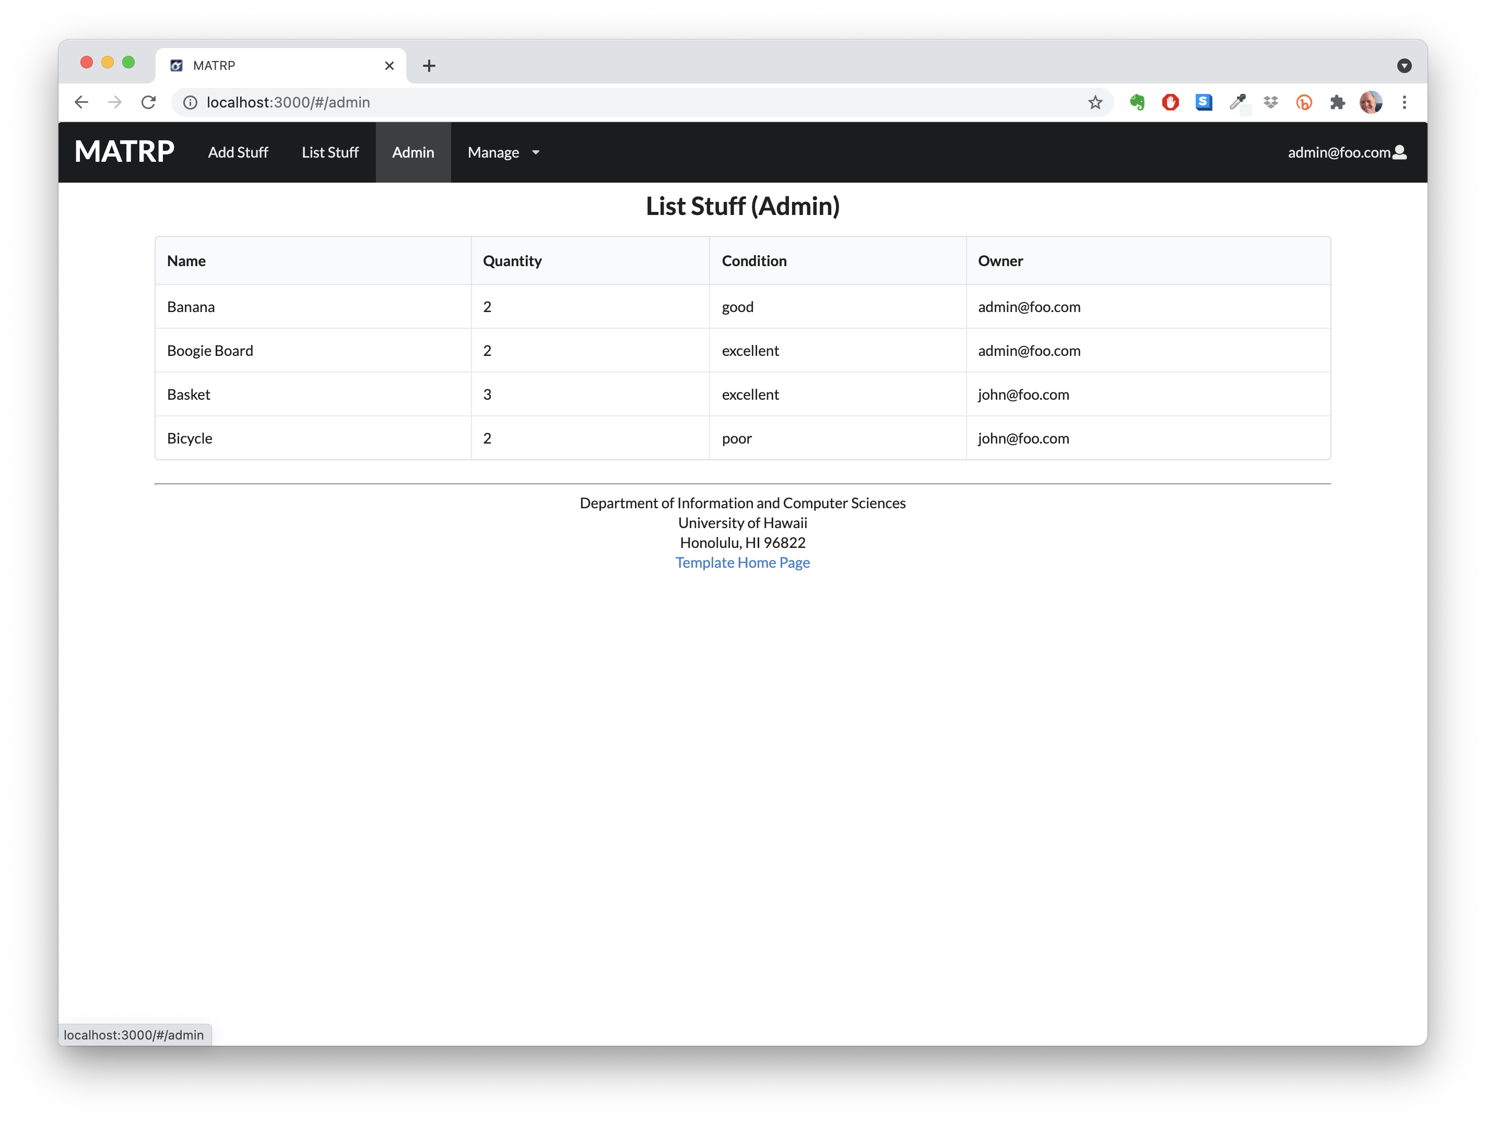Screen dimensions: 1486x1123
Task: Click the red AdBlock hand extension icon
Action: point(1170,102)
